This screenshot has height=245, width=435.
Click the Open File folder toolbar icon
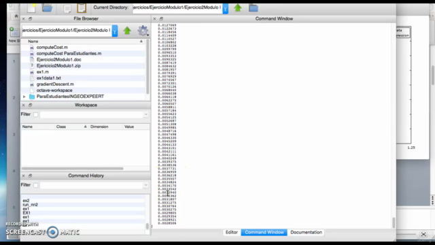tap(47, 8)
